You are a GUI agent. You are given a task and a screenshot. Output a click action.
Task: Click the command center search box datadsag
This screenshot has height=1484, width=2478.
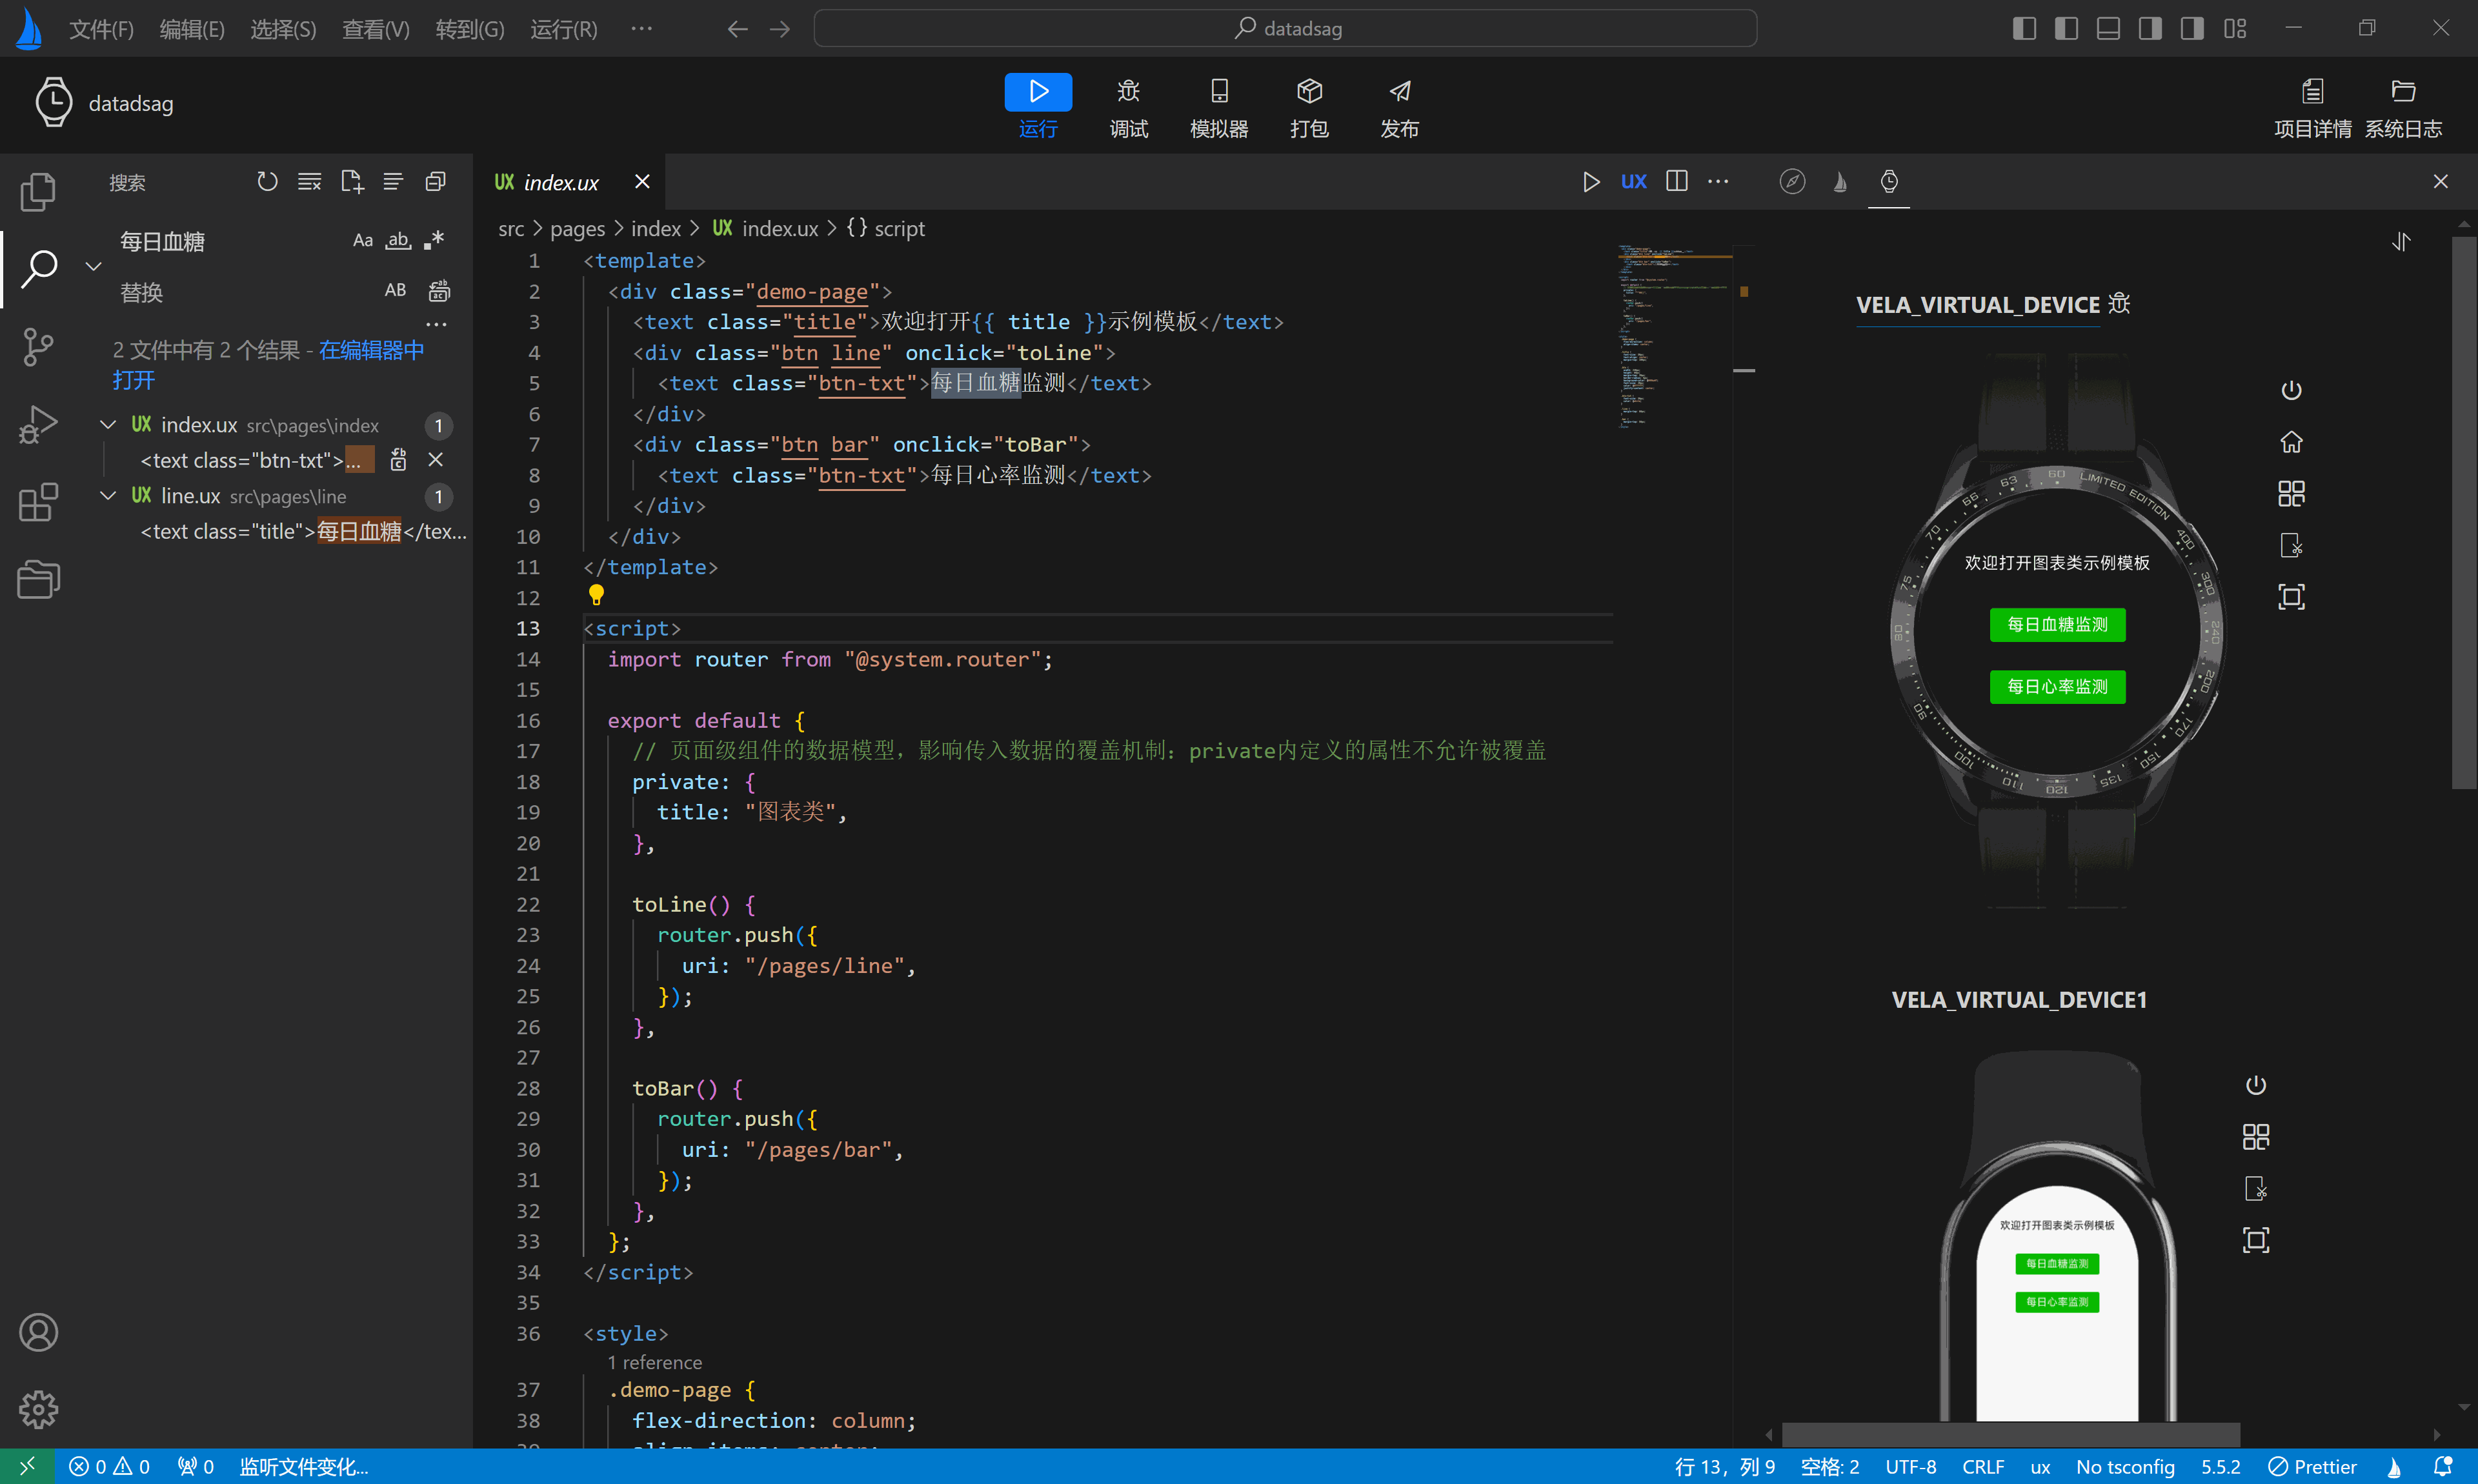coord(1285,29)
